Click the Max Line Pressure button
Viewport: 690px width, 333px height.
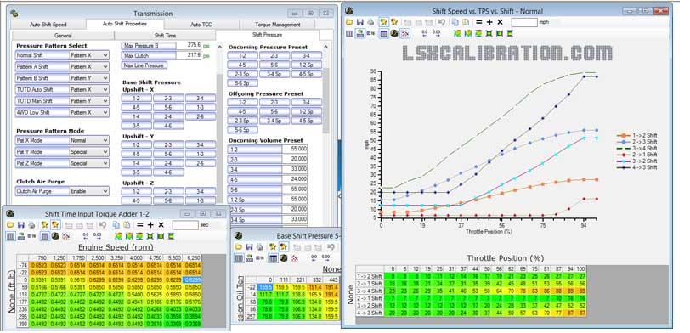(144, 65)
